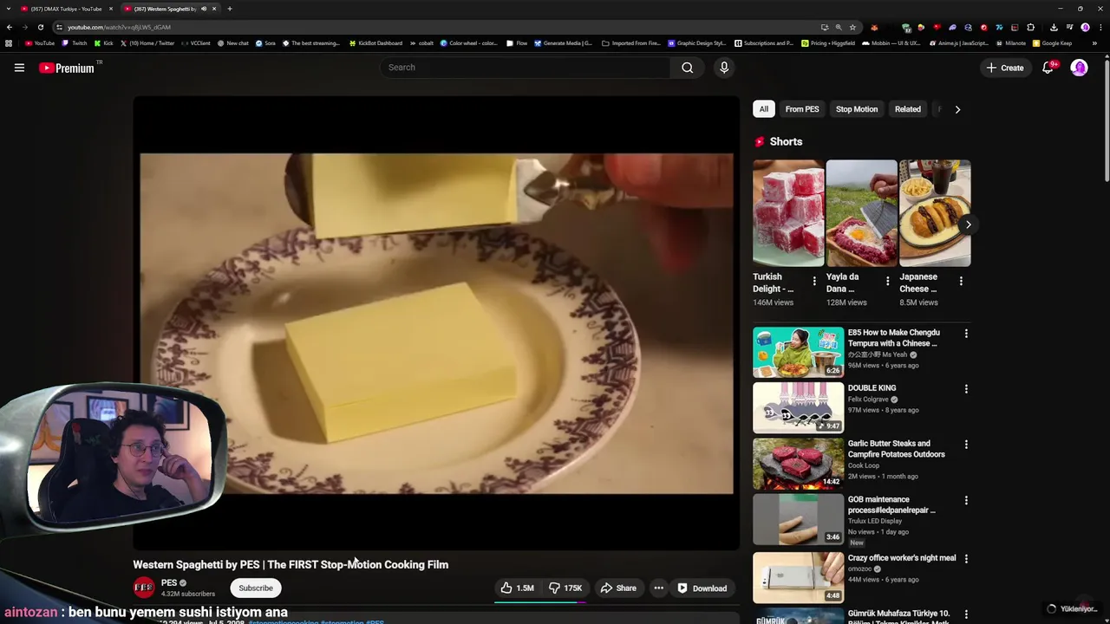
Task: Close the Western Spaghetti browser tab
Action: 216,9
